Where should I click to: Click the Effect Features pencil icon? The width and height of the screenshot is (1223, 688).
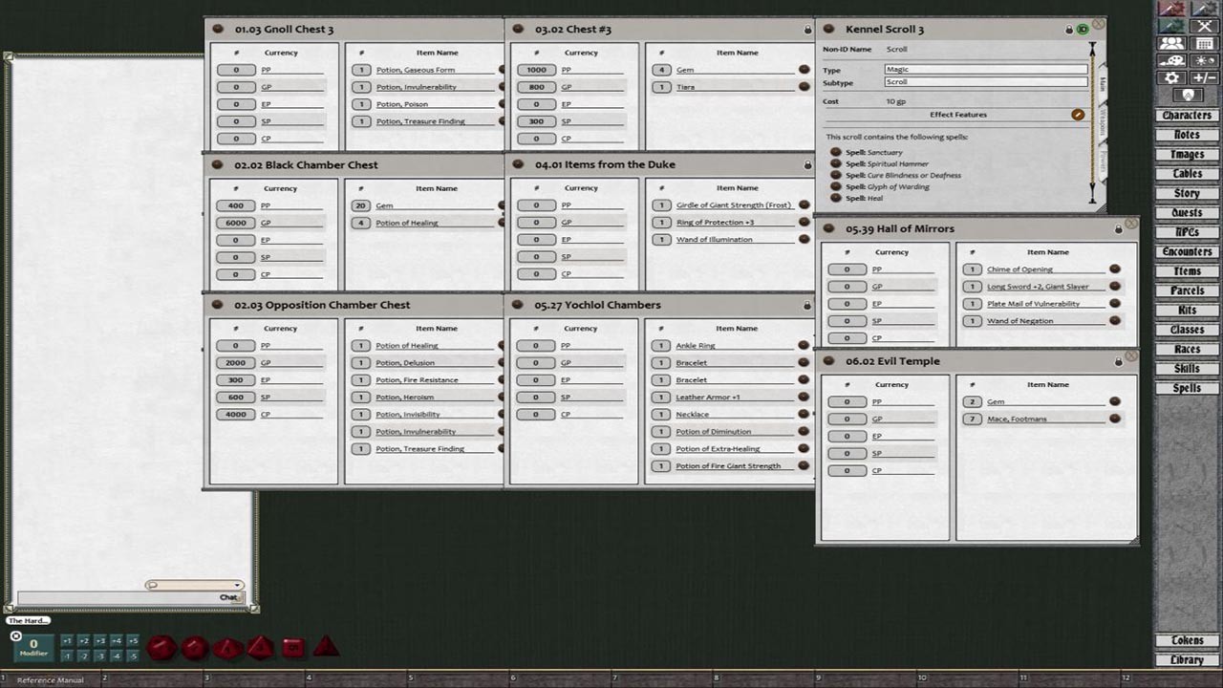click(1078, 114)
